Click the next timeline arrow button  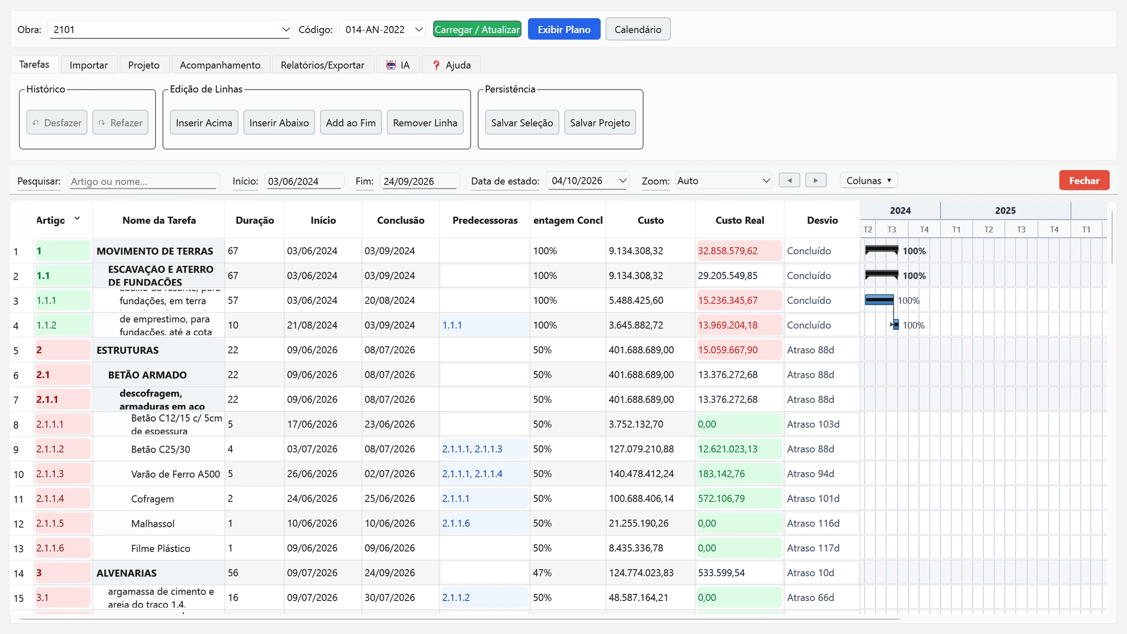coord(816,181)
